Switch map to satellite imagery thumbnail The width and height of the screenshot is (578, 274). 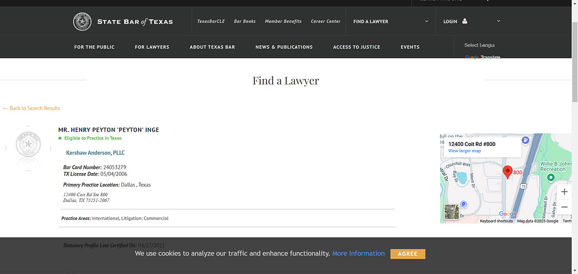[x=451, y=212]
